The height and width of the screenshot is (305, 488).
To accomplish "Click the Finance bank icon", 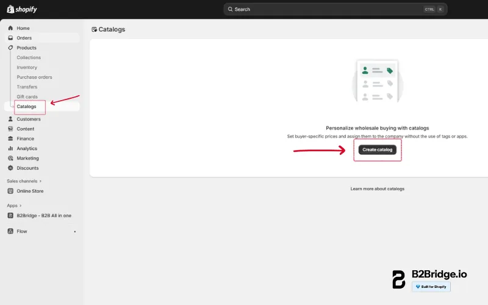I will [10, 138].
